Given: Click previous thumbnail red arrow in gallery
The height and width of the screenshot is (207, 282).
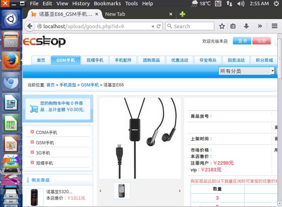Looking at the screenshot, I should [x=100, y=191].
